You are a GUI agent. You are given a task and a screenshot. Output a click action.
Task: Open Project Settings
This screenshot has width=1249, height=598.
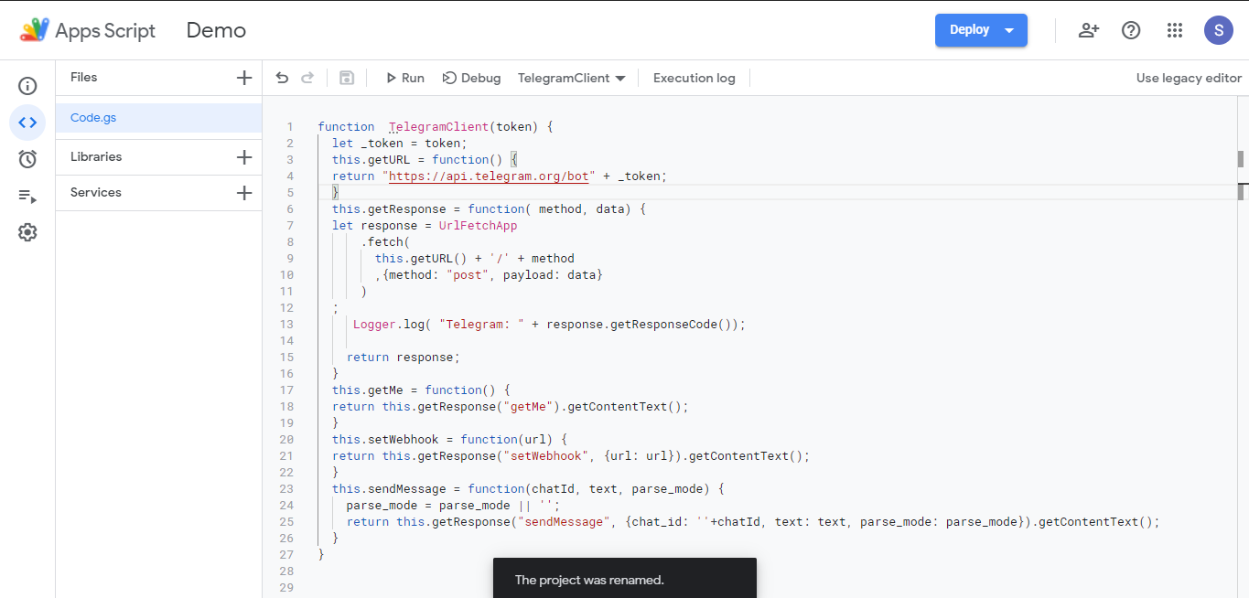pyautogui.click(x=27, y=232)
